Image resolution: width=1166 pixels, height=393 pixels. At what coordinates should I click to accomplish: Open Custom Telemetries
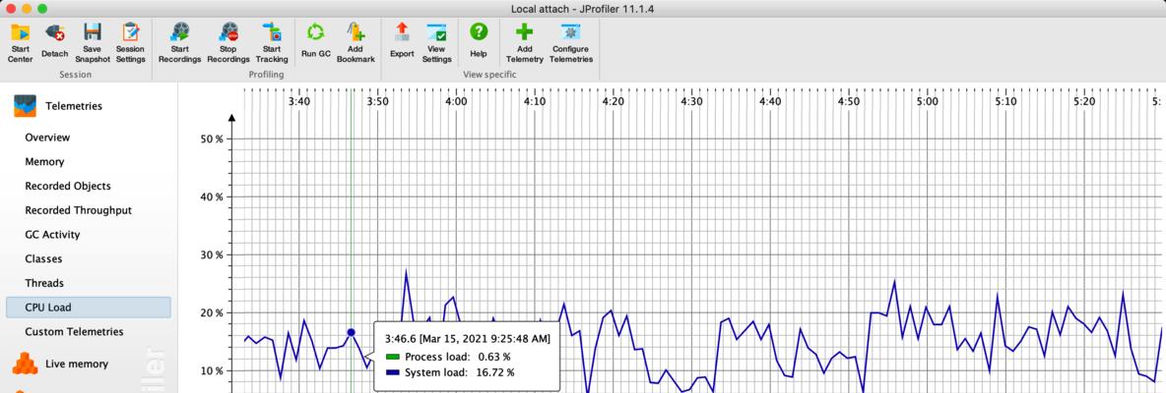tap(75, 331)
